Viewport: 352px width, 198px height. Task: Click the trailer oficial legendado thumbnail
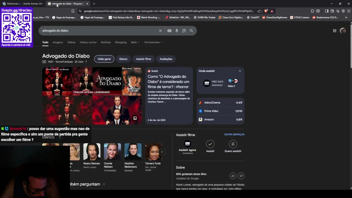pyautogui.click(x=97, y=81)
